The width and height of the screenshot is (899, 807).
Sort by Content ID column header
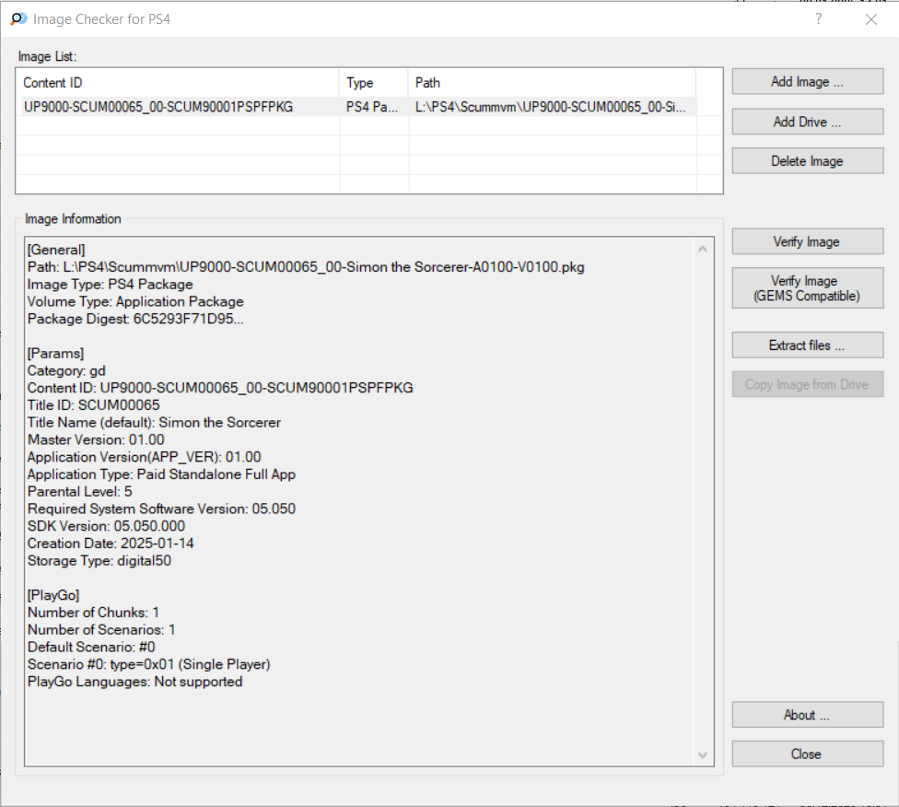pyautogui.click(x=178, y=83)
